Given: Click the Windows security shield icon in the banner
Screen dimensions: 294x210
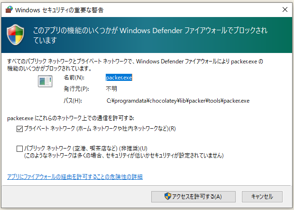Looking at the screenshot, I should [15, 35].
